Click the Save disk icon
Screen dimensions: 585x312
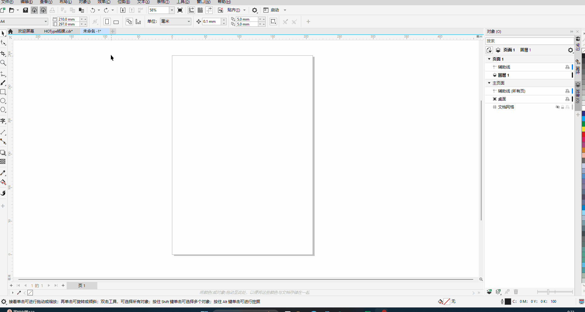pos(25,10)
